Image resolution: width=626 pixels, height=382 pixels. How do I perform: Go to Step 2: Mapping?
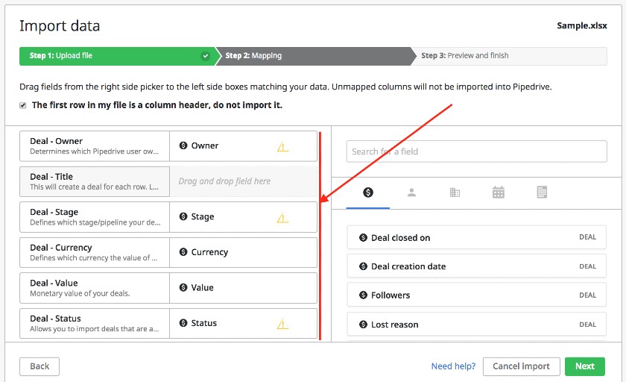point(253,55)
